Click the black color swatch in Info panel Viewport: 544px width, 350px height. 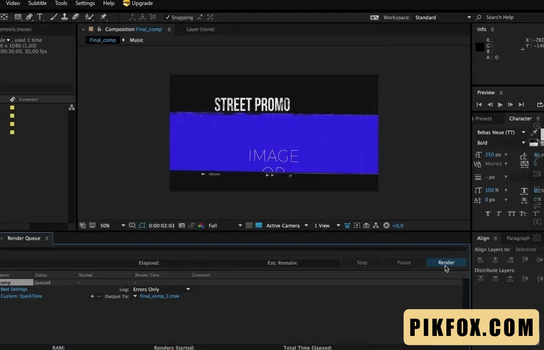point(480,47)
